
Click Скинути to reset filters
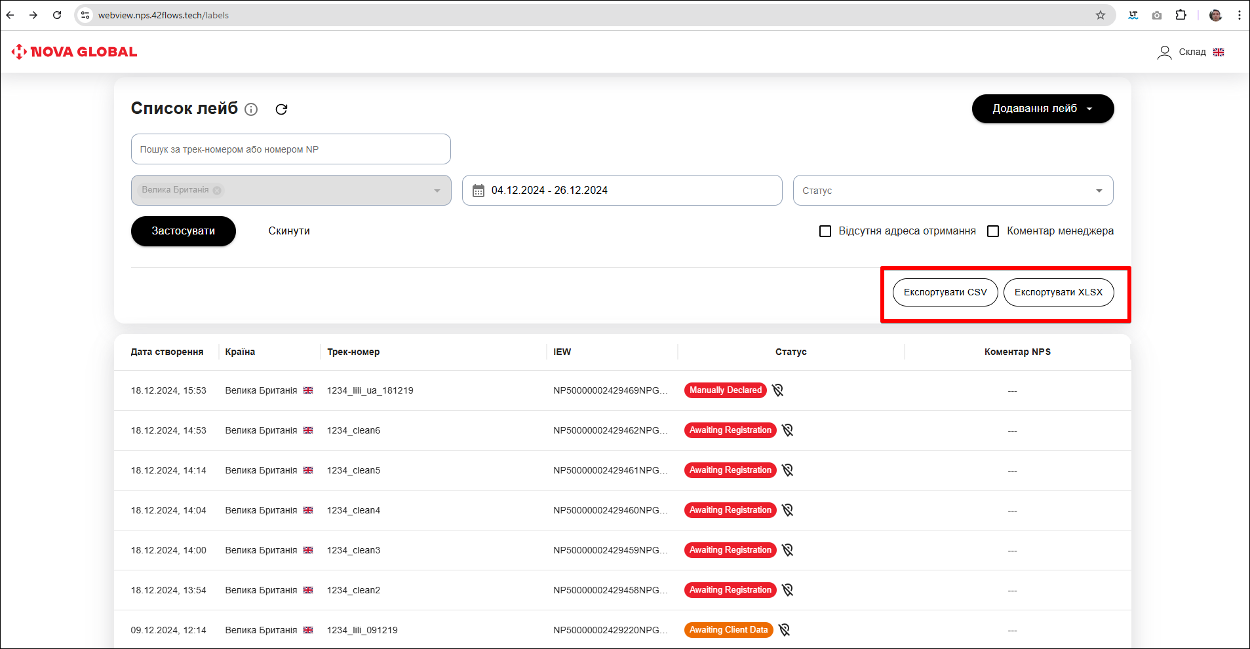pos(289,231)
